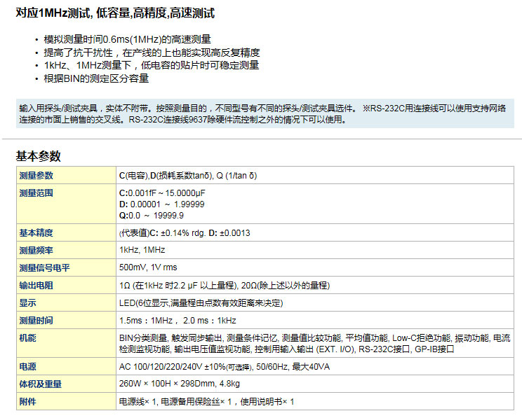Click the '500mV, 1V rms' value cell
This screenshot has width=522, height=418.
click(x=148, y=267)
